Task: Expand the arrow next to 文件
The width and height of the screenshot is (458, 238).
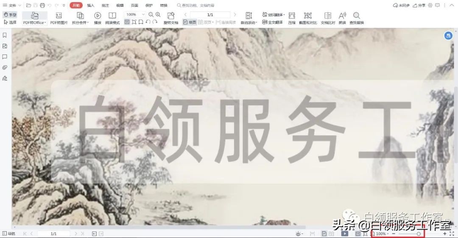Action: point(20,5)
